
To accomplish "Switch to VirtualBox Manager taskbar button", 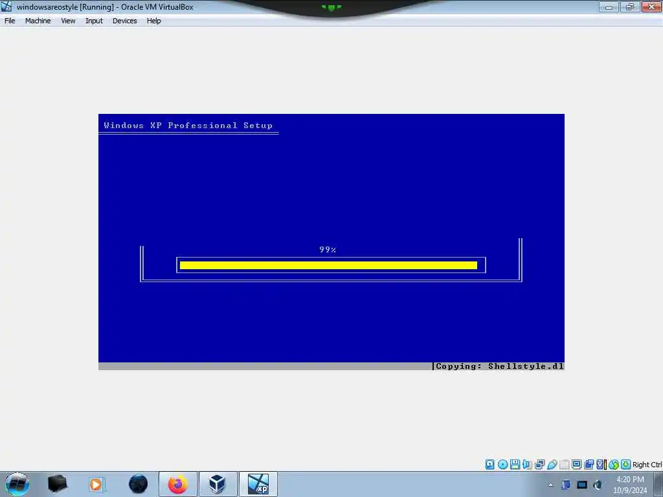I will [x=218, y=484].
